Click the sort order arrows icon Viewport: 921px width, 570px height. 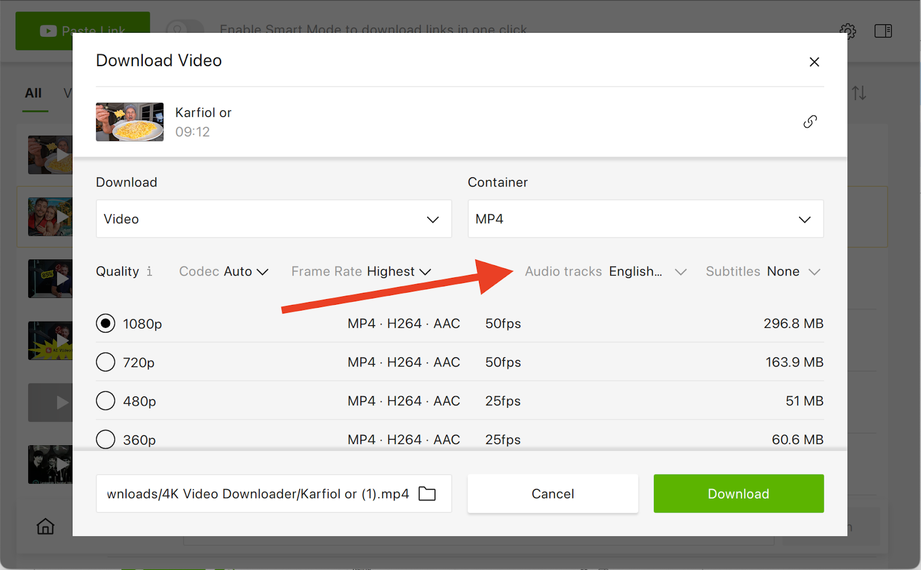(x=859, y=93)
